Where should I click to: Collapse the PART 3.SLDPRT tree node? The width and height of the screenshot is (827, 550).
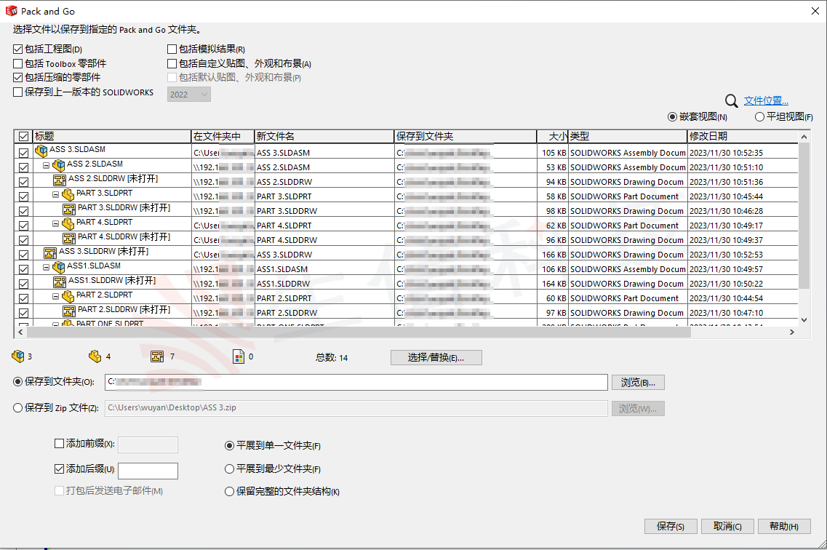[x=56, y=194]
